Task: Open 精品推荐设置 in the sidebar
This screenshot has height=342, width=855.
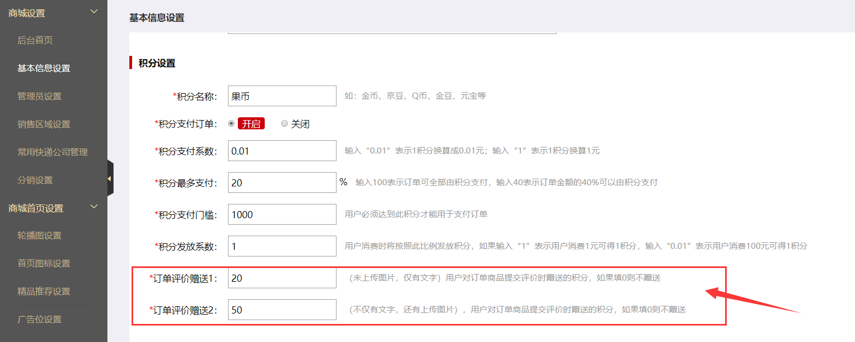Action: pos(44,291)
